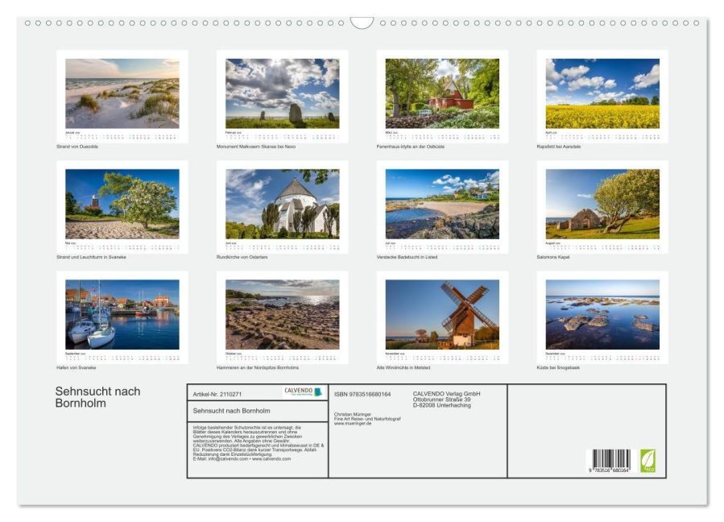The width and height of the screenshot is (724, 522).
Task: Click the Sehnsucht nach Bornholm title heading
Action: pyautogui.click(x=98, y=397)
